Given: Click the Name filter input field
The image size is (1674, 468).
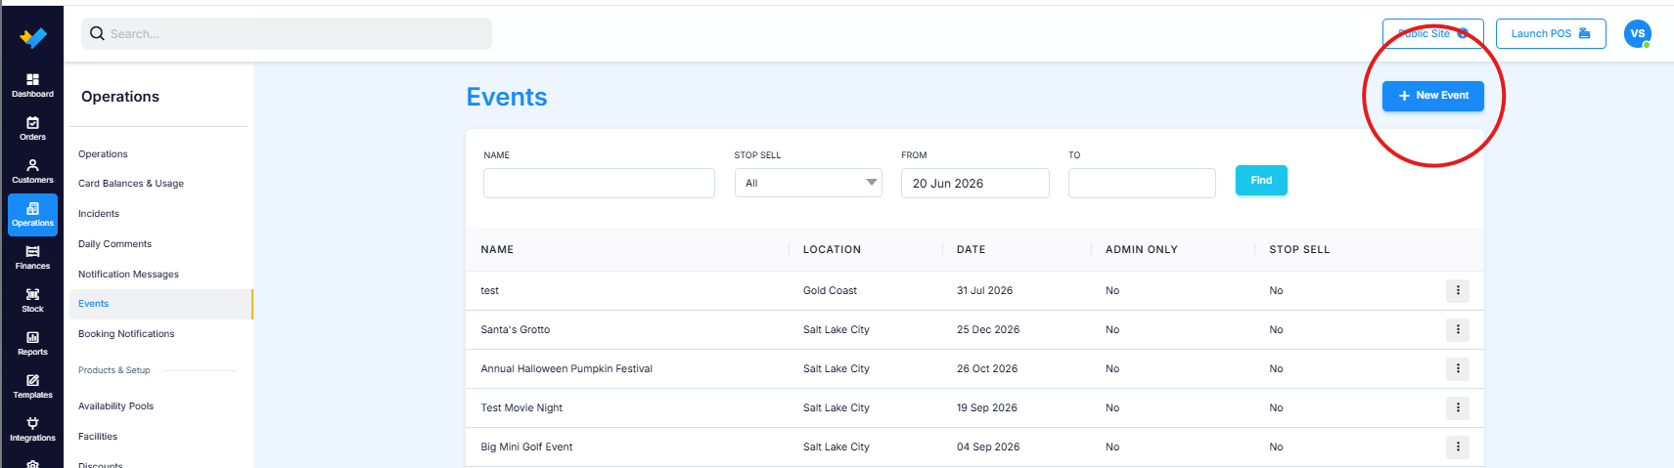Looking at the screenshot, I should (599, 183).
